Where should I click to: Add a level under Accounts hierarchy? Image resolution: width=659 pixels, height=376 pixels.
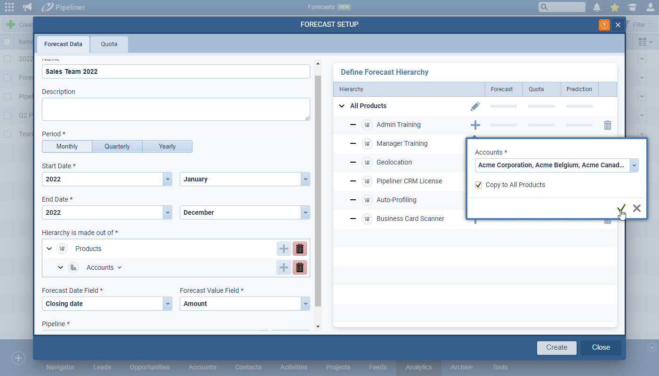coord(283,267)
